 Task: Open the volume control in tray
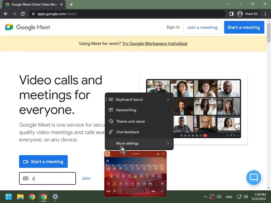tap(245, 197)
